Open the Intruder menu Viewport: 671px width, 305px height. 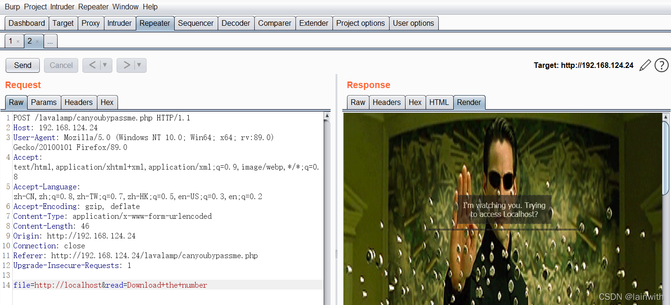63,7
